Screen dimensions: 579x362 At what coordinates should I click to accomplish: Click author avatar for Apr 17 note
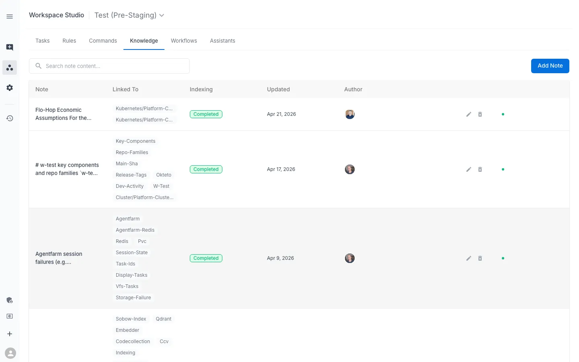pos(350,169)
